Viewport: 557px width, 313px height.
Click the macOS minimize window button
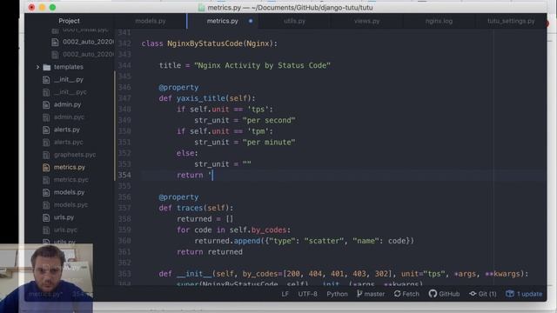pyautogui.click(x=42, y=8)
